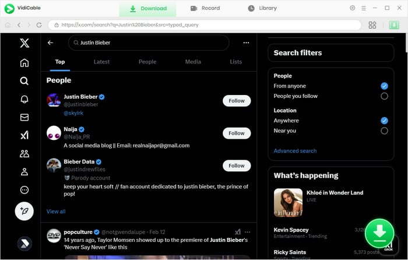The height and width of the screenshot is (260, 408).
Task: Click the Feb 12 post date
Action: click(x=157, y=232)
